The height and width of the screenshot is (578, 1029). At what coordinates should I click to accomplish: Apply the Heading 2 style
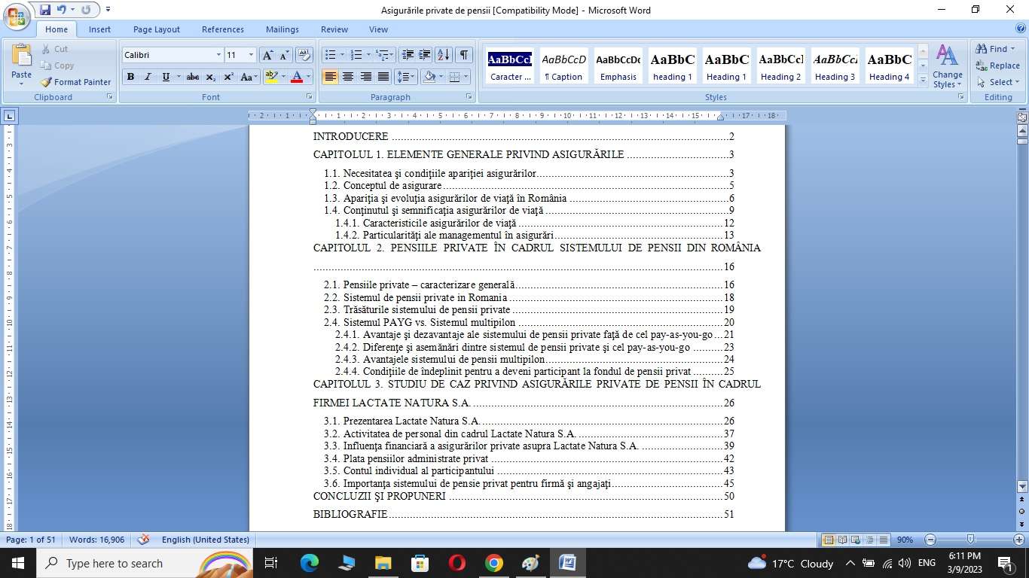tap(780, 65)
